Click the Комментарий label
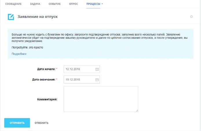 tap(47, 99)
